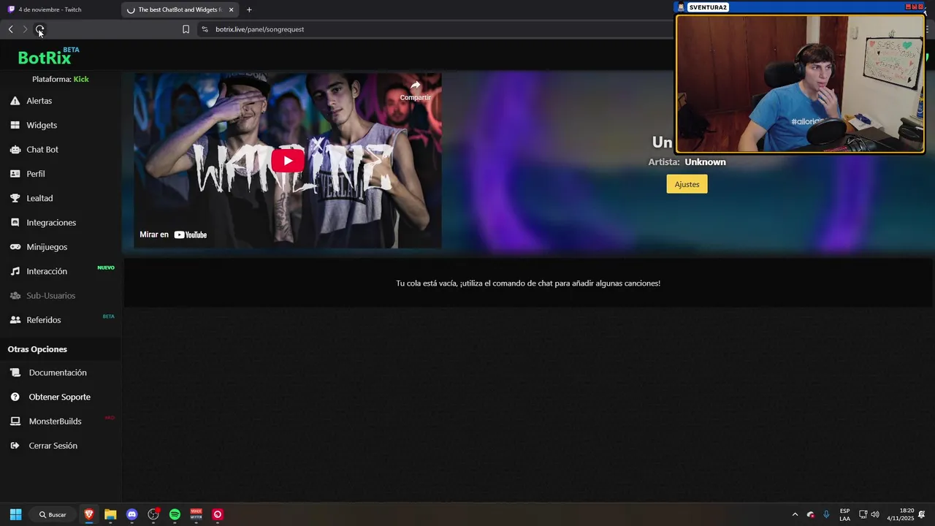Open Spotify from the taskbar
The width and height of the screenshot is (935, 526).
point(175,514)
